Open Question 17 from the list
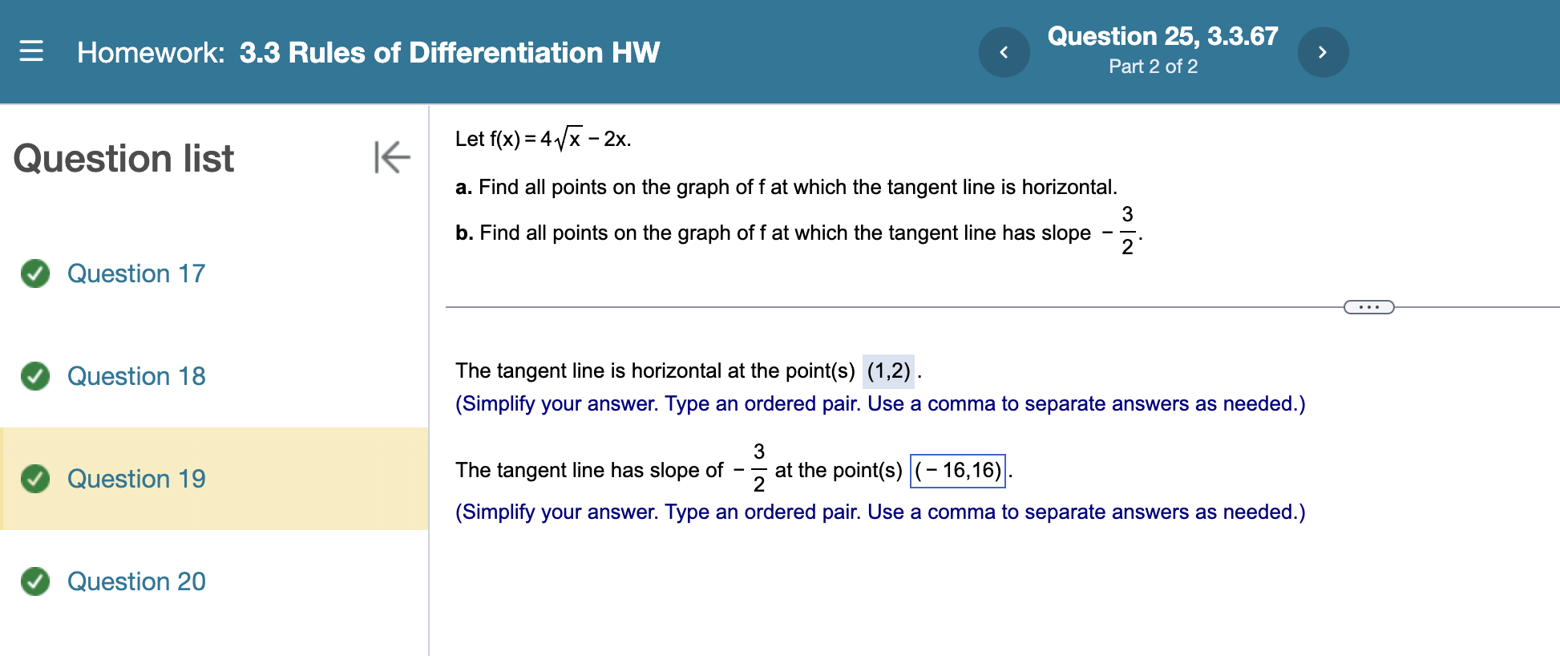Image resolution: width=1560 pixels, height=656 pixels. pyautogui.click(x=136, y=273)
